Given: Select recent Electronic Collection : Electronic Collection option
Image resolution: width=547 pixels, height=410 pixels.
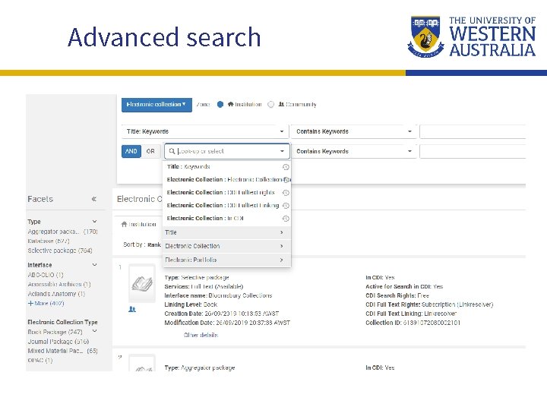Looking at the screenshot, I should [x=226, y=179].
